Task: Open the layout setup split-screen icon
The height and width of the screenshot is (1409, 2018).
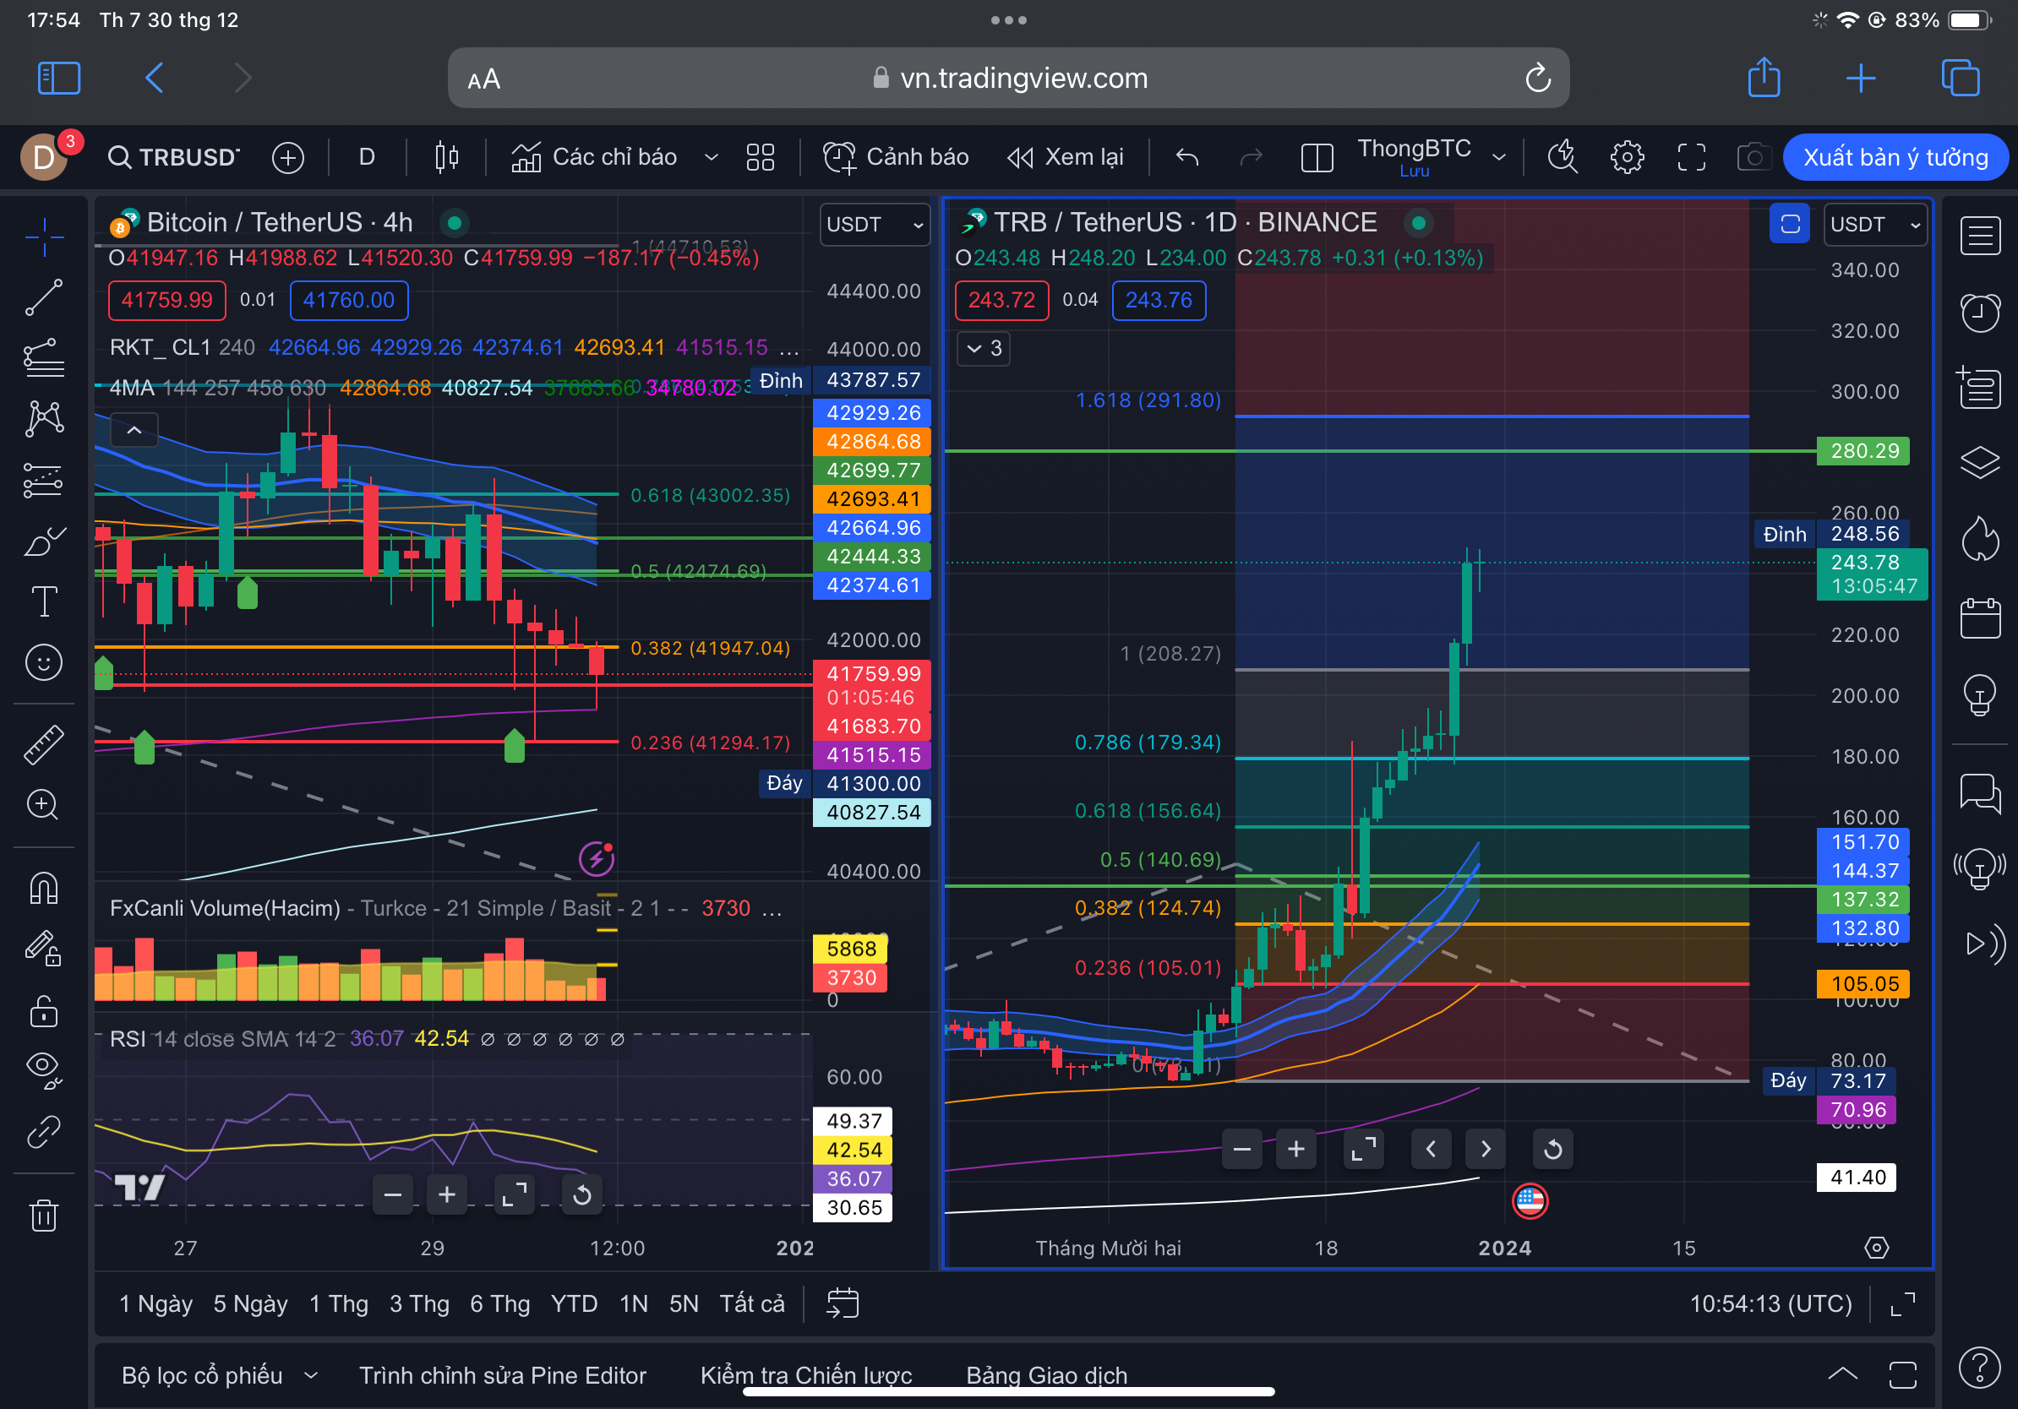Action: click(x=1317, y=157)
